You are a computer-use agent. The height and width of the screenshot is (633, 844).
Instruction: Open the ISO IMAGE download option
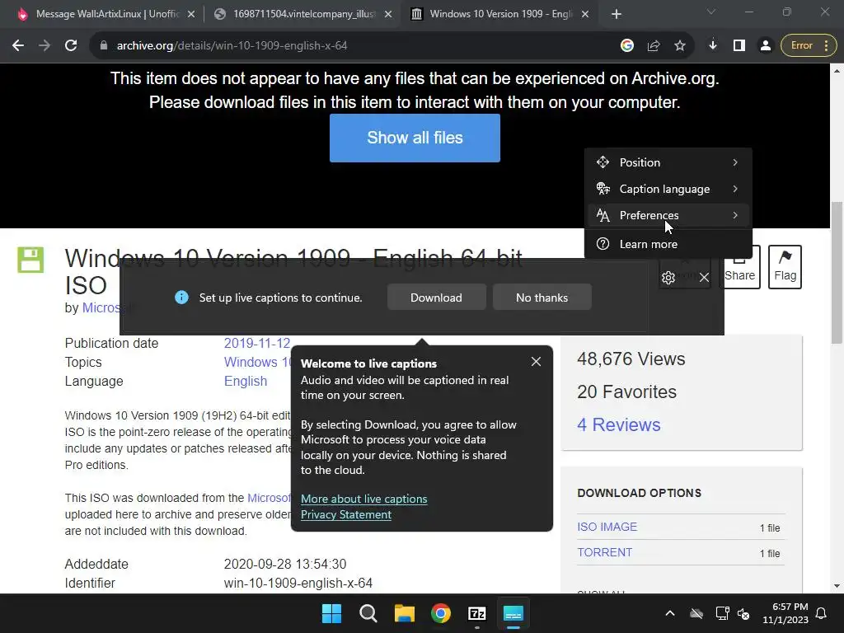pyautogui.click(x=607, y=527)
